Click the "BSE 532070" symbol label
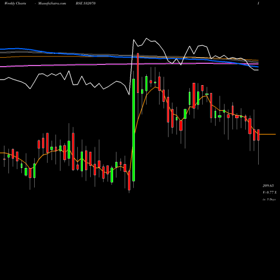The width and height of the screenshot is (280, 280). point(86,3)
